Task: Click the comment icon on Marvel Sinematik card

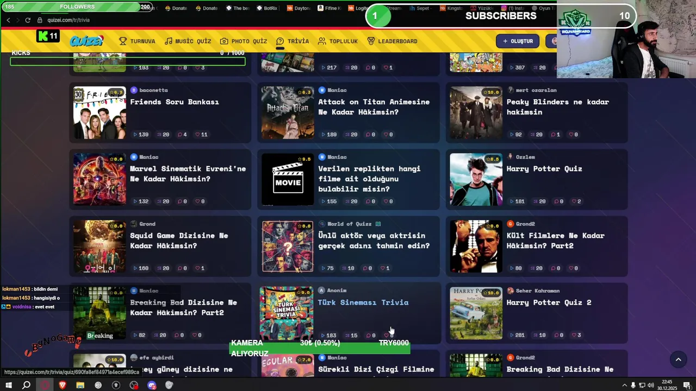Action: click(x=179, y=201)
